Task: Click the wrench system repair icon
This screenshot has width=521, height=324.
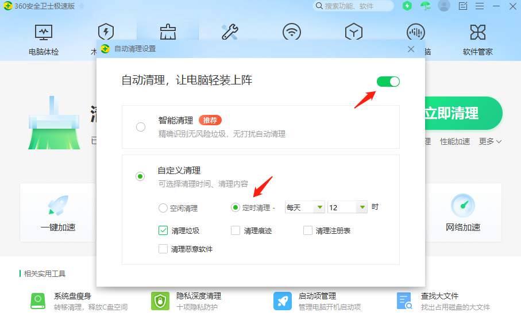Action: (x=230, y=32)
